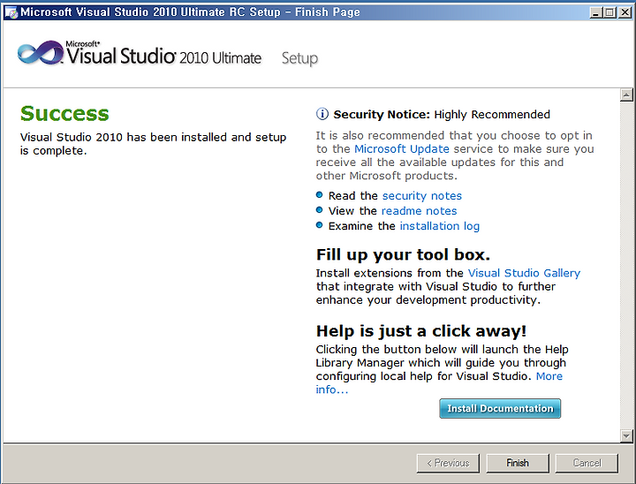The height and width of the screenshot is (484, 636).
Task: Click 'Help is just a click away!' heading
Action: pyautogui.click(x=421, y=331)
